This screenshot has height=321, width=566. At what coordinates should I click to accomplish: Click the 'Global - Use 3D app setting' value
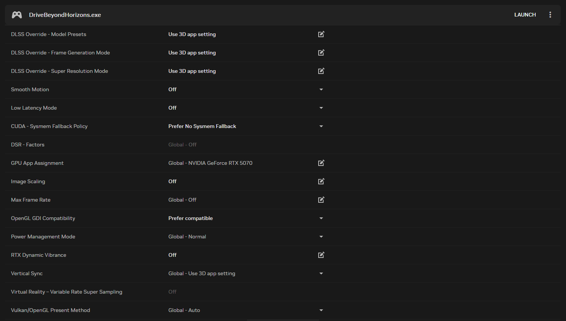coord(202,273)
